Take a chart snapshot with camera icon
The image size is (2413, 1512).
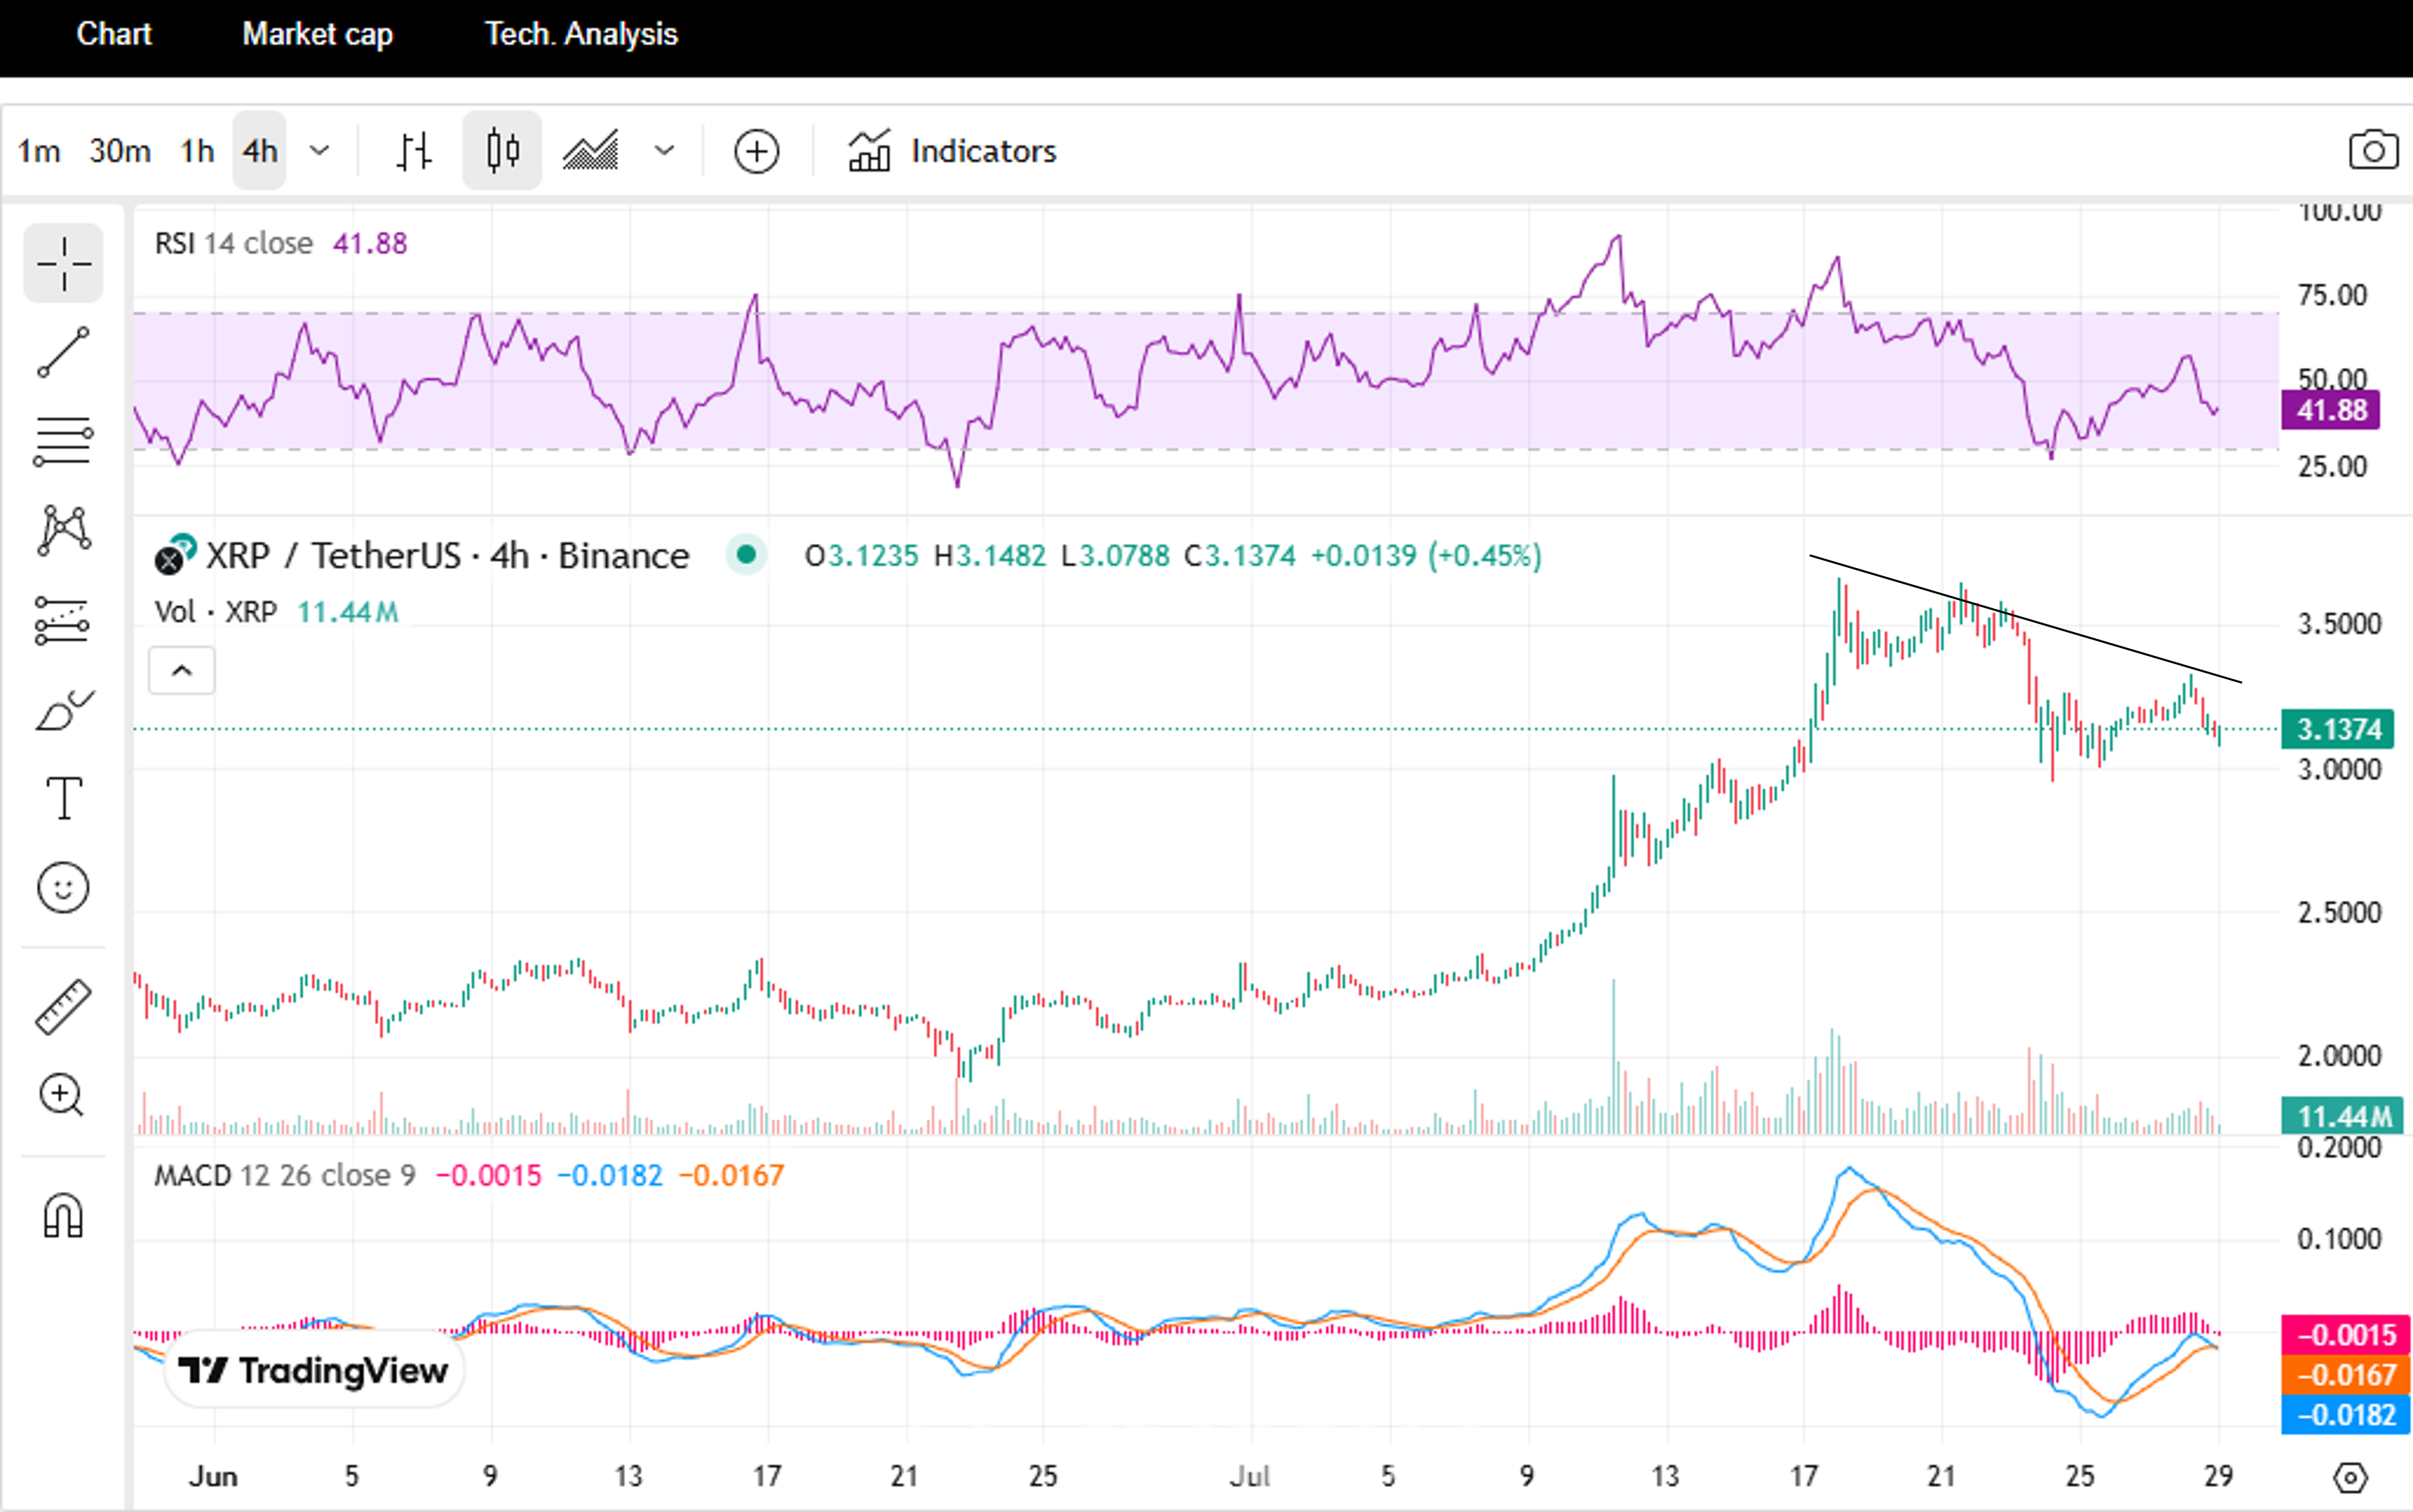(2372, 151)
